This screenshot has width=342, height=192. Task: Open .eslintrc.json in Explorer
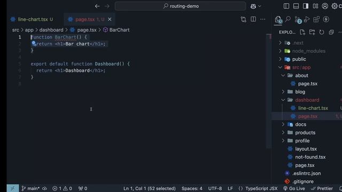coord(307,173)
